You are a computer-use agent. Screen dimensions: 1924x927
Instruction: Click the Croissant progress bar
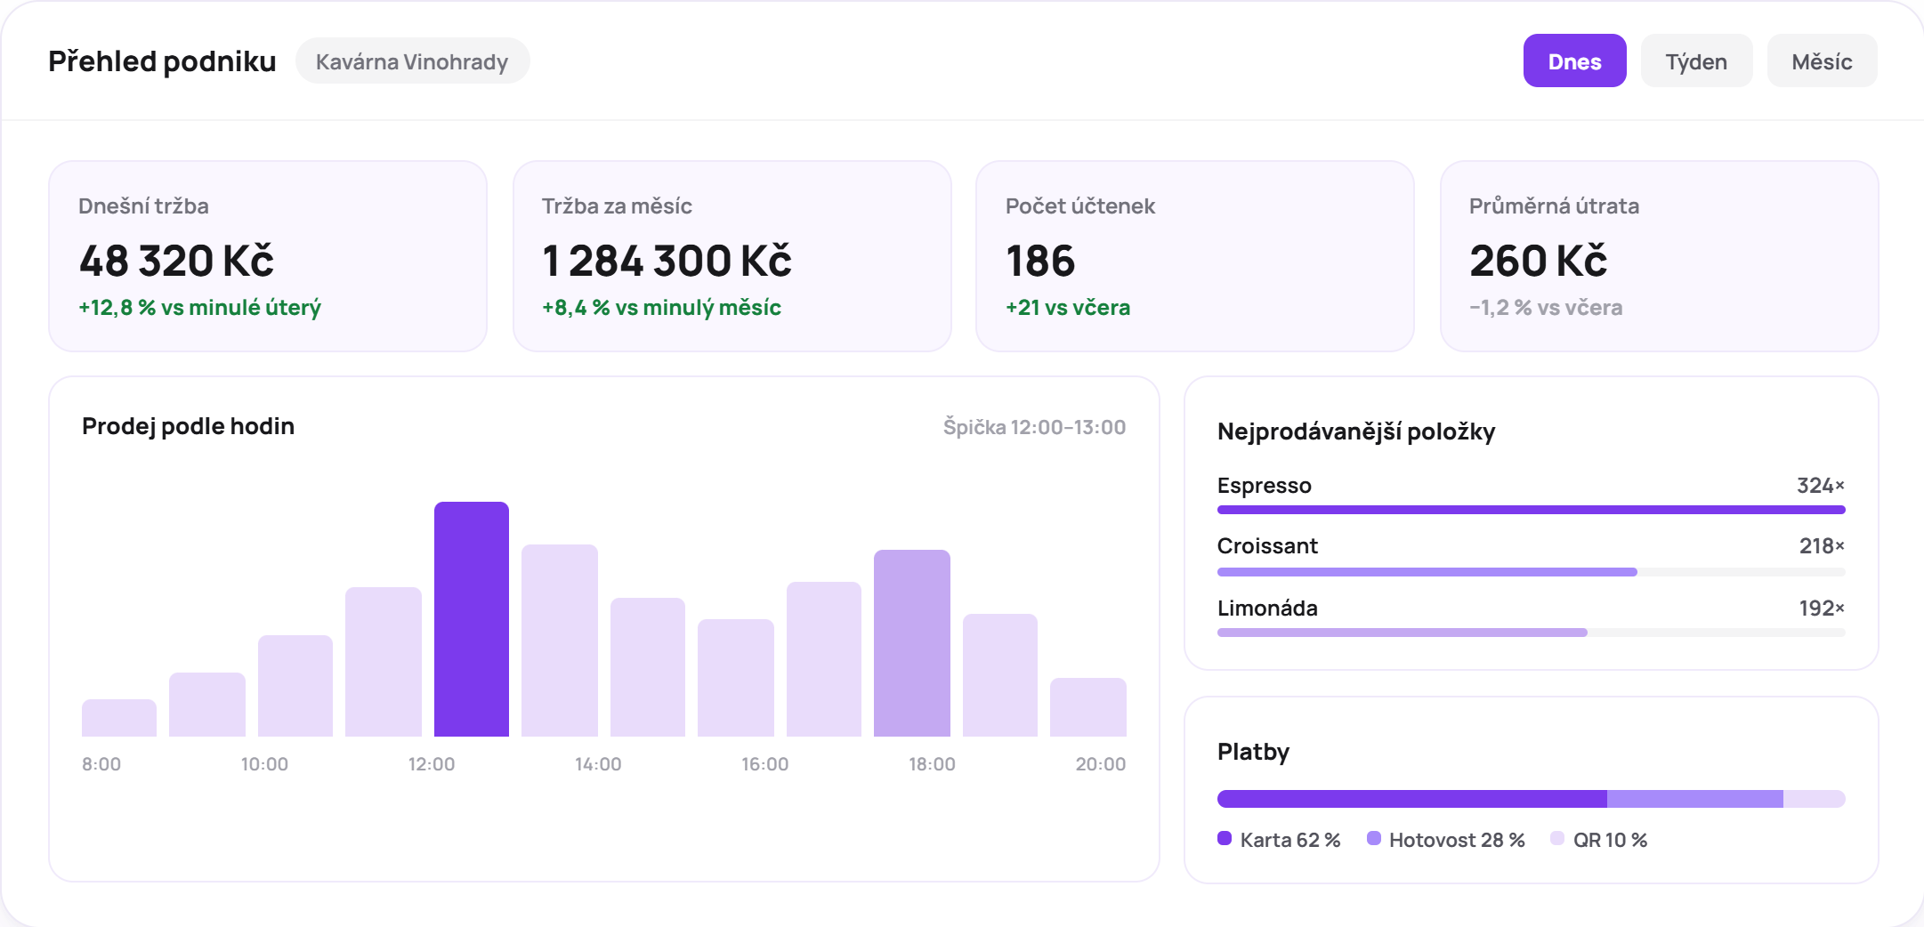click(x=1531, y=572)
